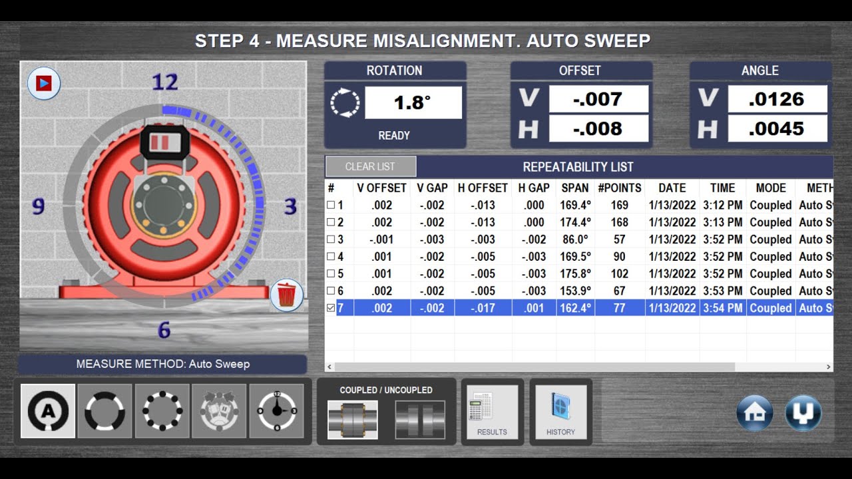Click the CLEAR LIST button

point(370,166)
